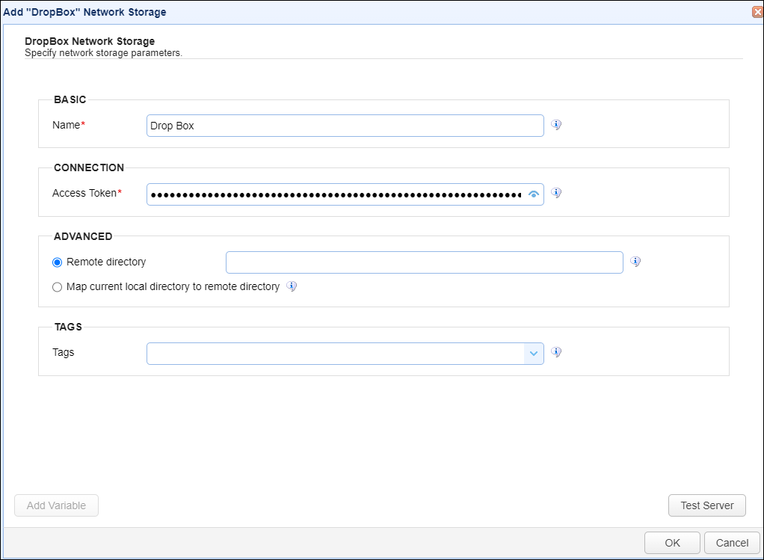Click inside the Tags combo box

click(335, 354)
